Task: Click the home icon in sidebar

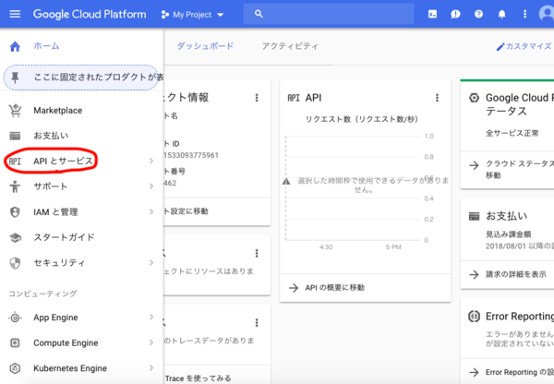Action: click(15, 46)
